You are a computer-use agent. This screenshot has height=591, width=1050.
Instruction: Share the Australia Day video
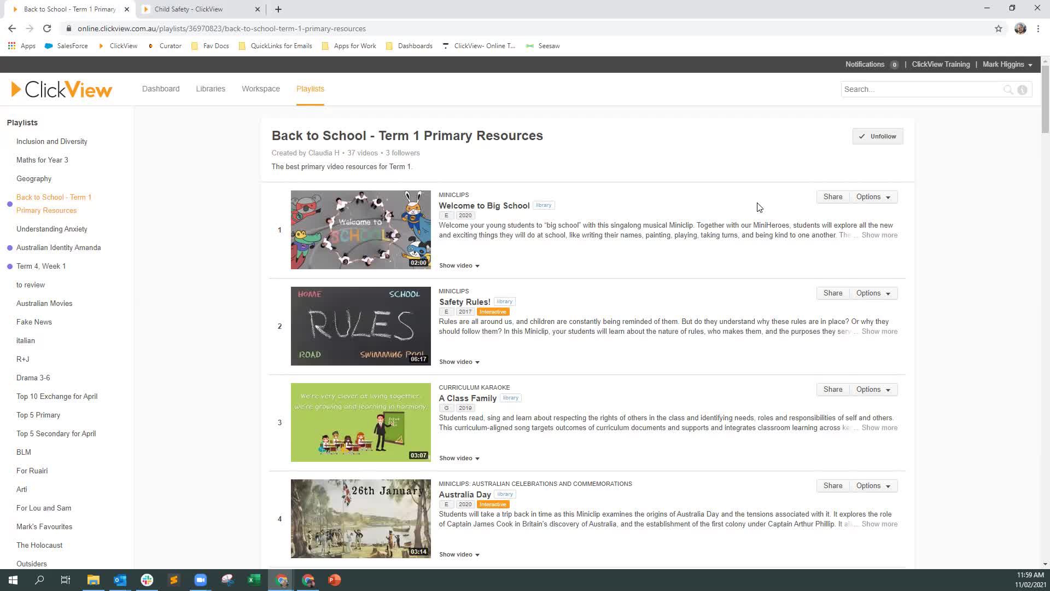[832, 486]
